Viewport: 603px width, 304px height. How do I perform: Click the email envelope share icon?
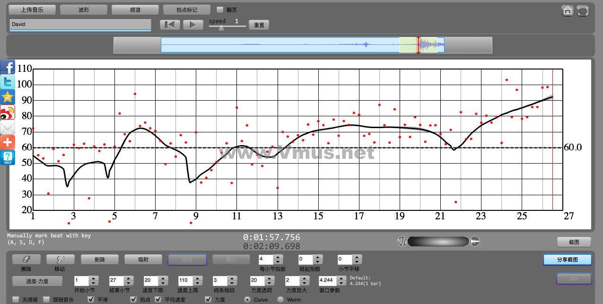click(8, 128)
